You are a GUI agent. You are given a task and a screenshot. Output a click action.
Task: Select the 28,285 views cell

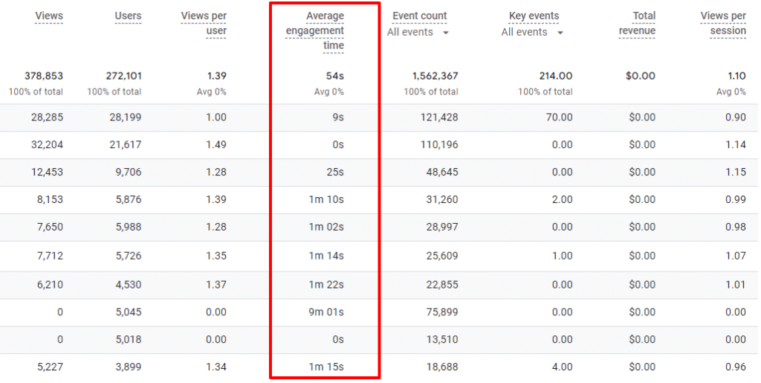tap(46, 118)
